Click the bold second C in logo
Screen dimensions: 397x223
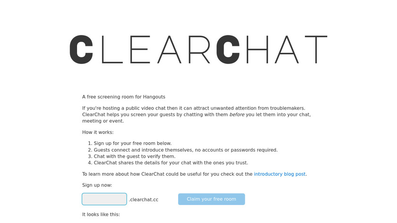point(228,49)
